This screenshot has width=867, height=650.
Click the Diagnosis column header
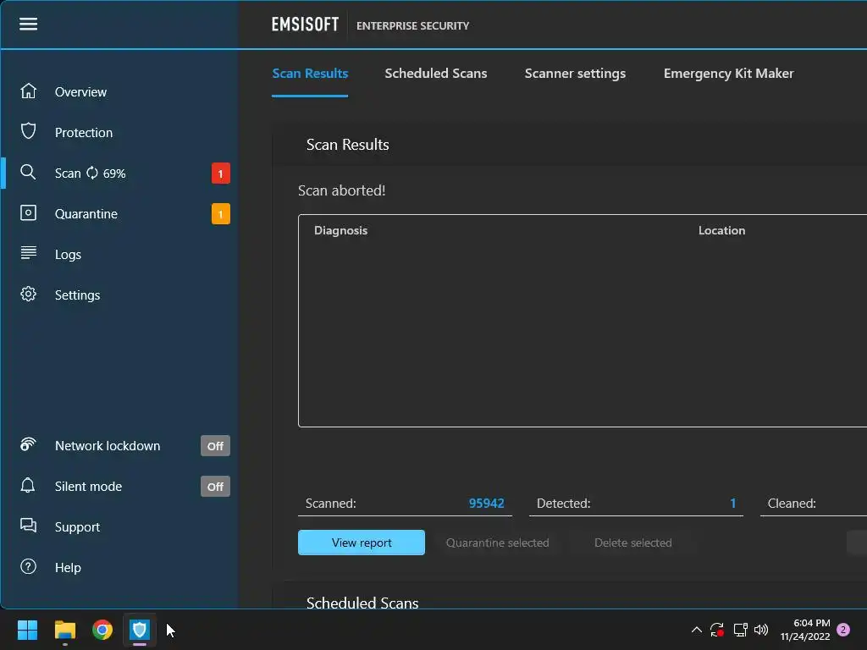340,230
